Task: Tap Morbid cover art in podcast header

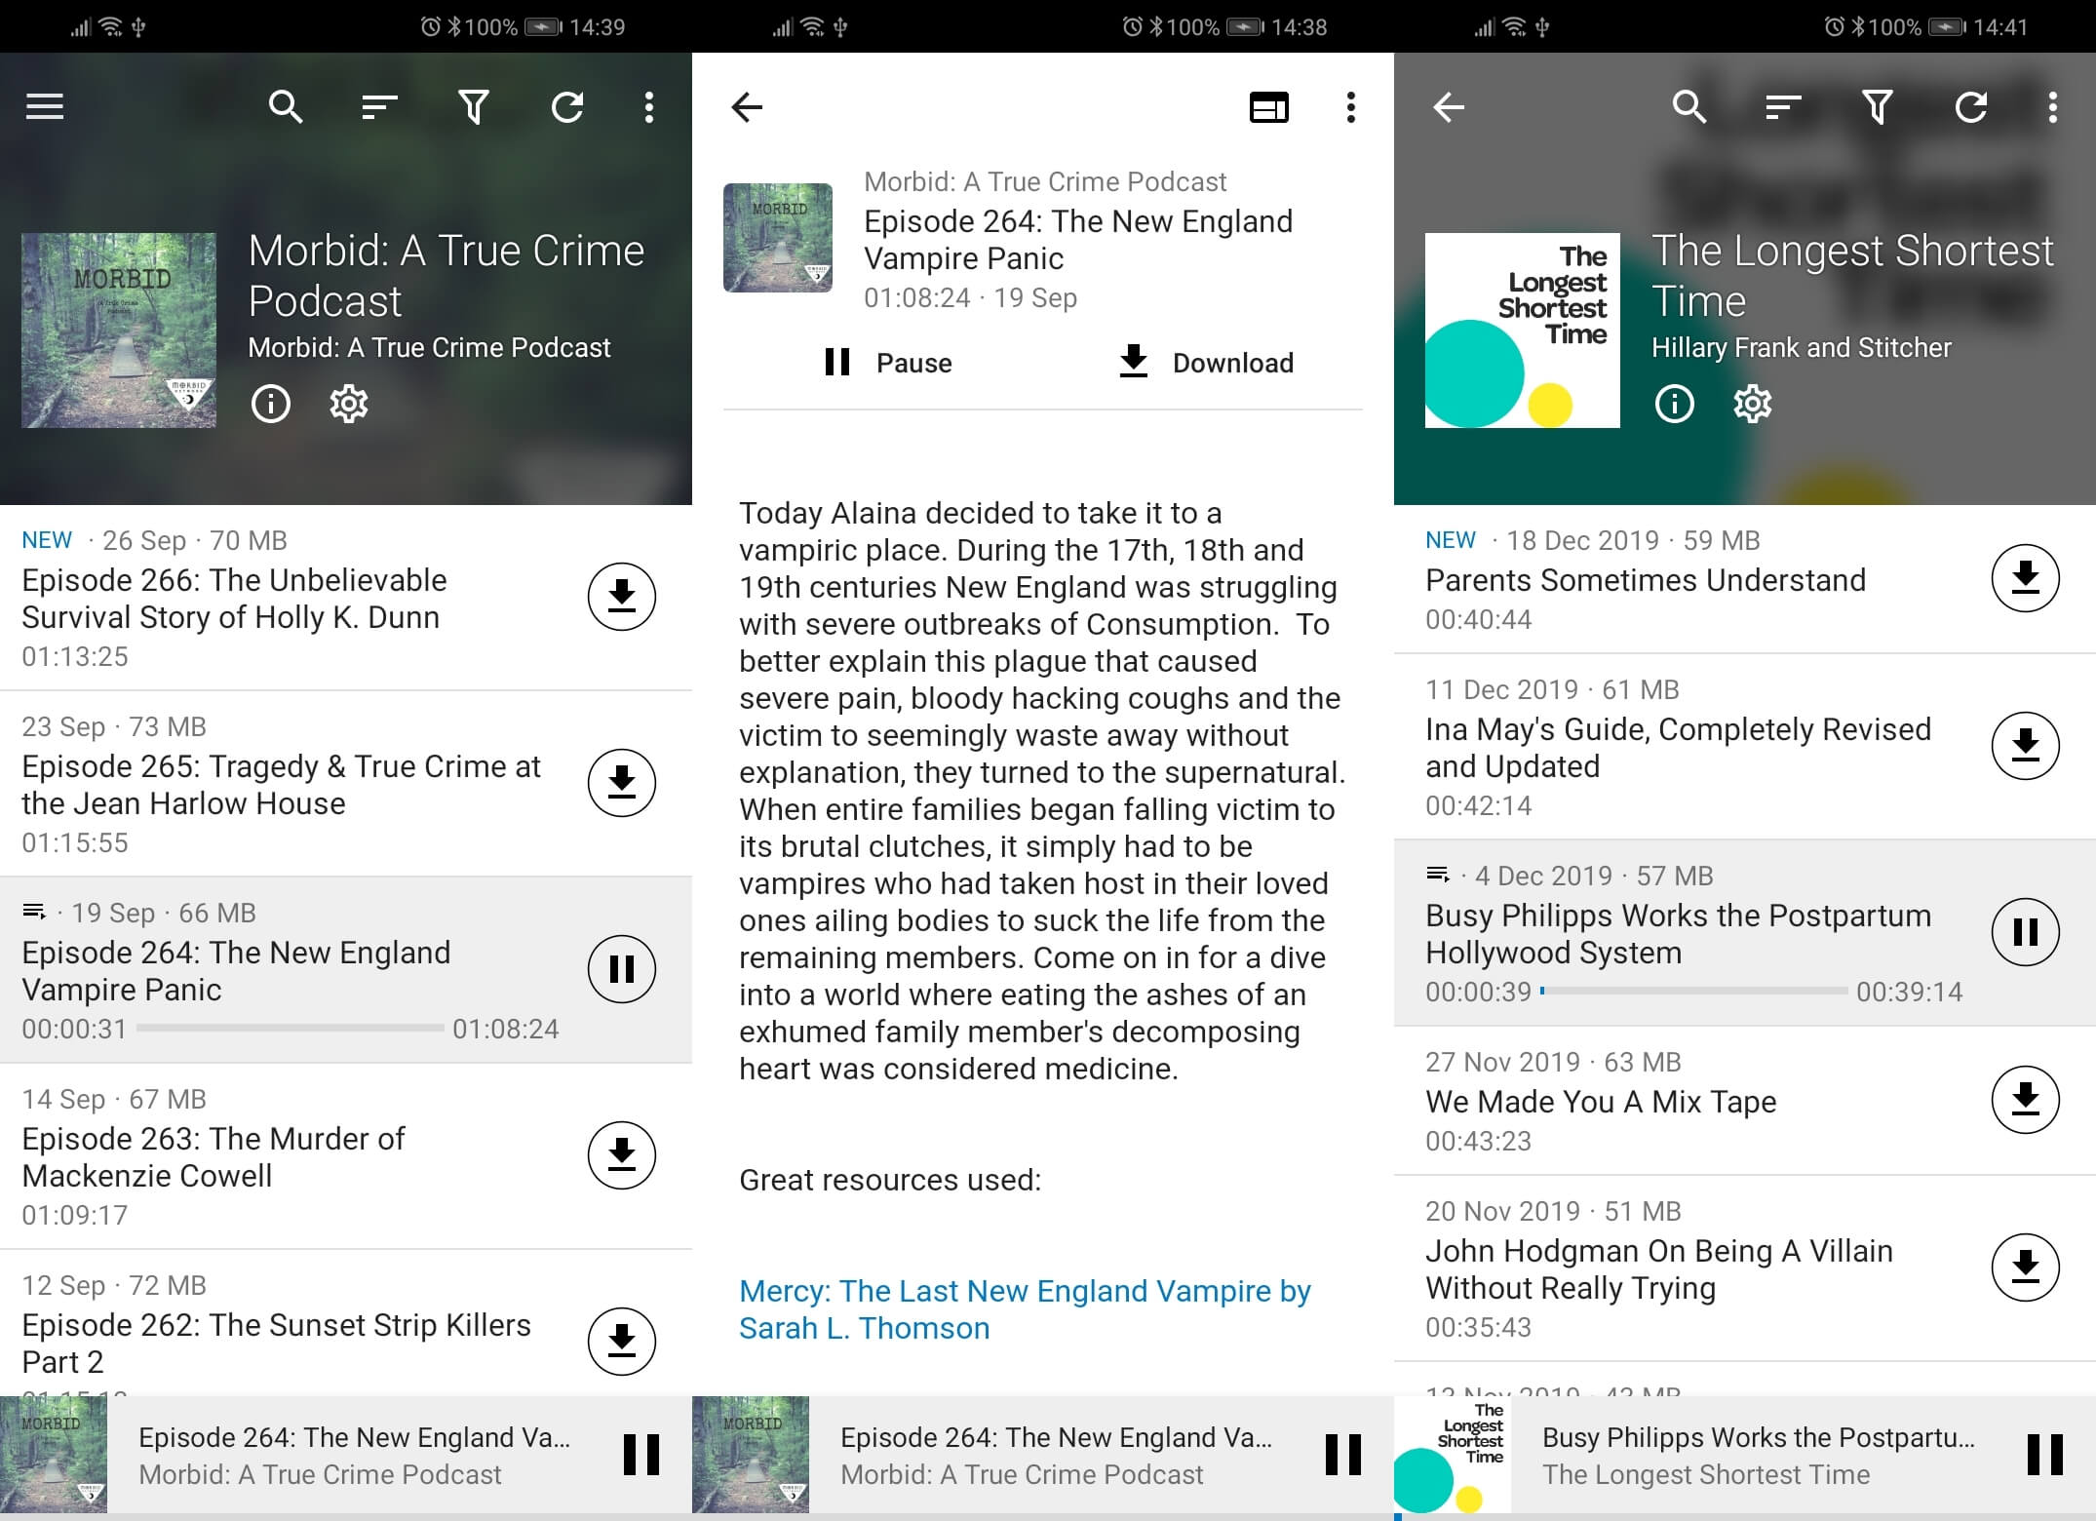Action: coord(119,330)
